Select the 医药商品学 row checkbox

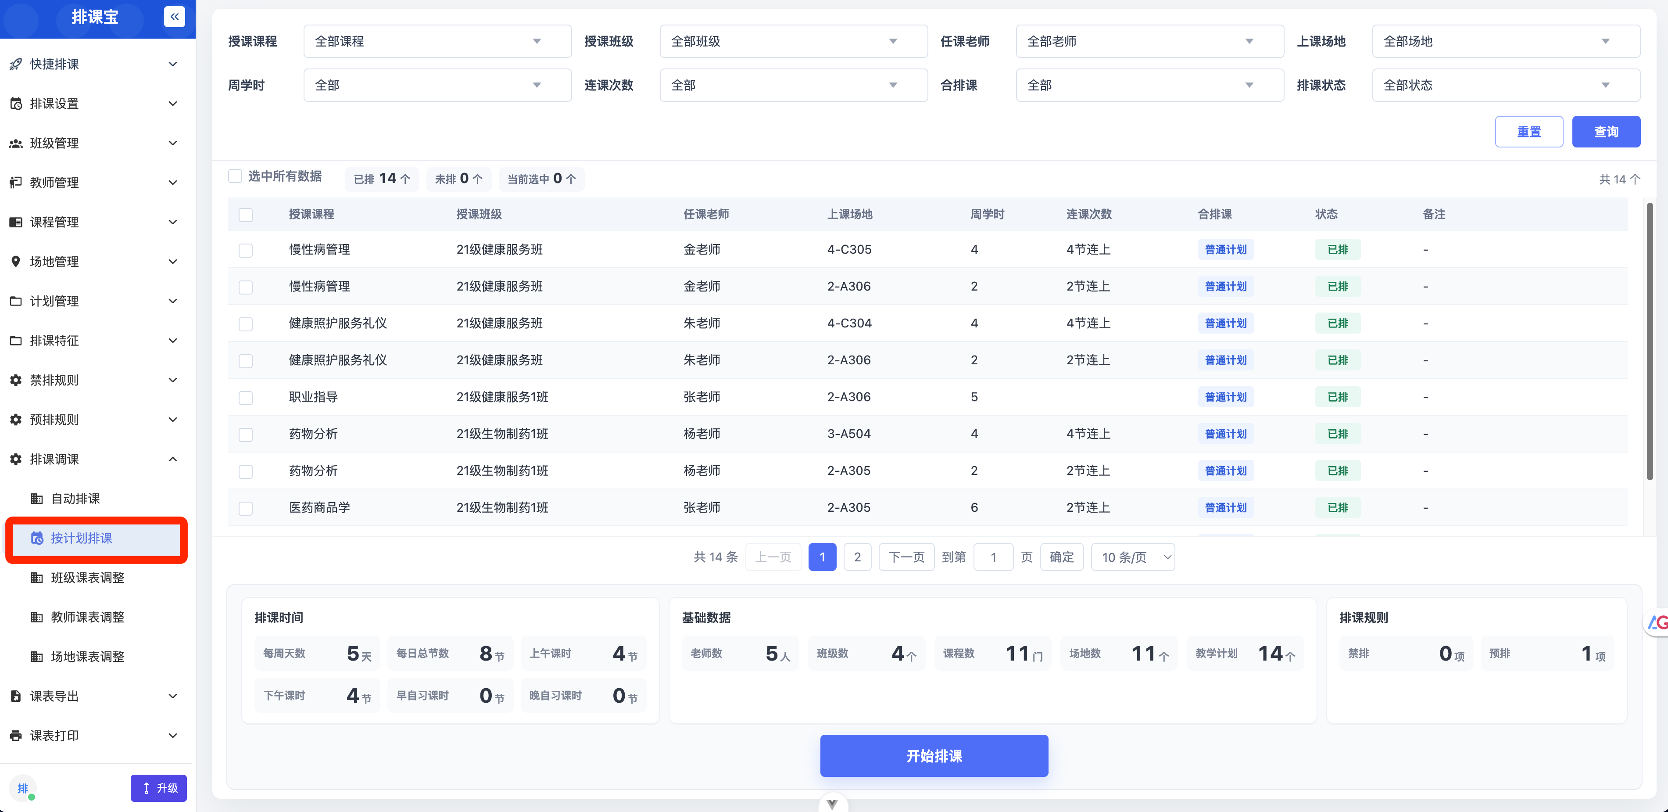pos(245,509)
